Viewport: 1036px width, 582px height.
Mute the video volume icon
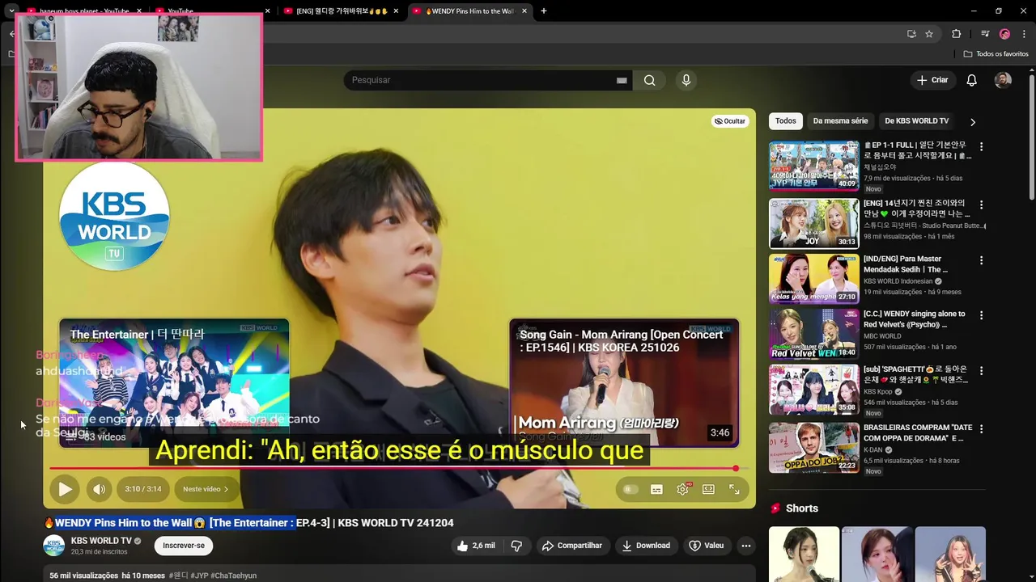(99, 489)
